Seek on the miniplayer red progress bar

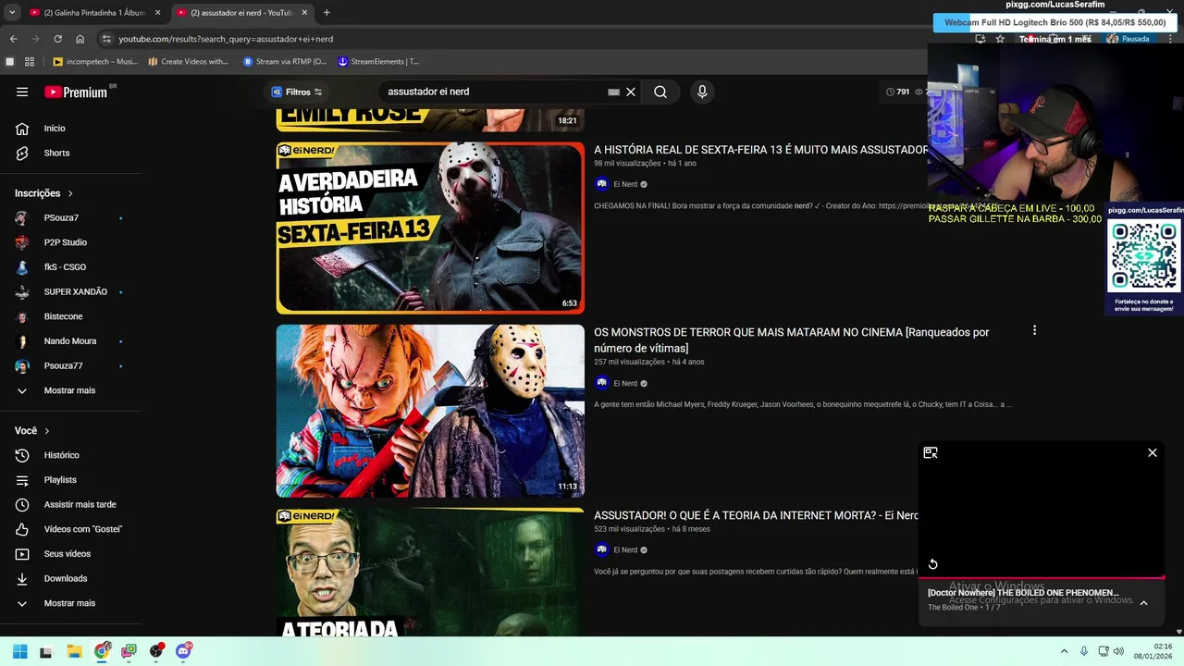(1041, 578)
